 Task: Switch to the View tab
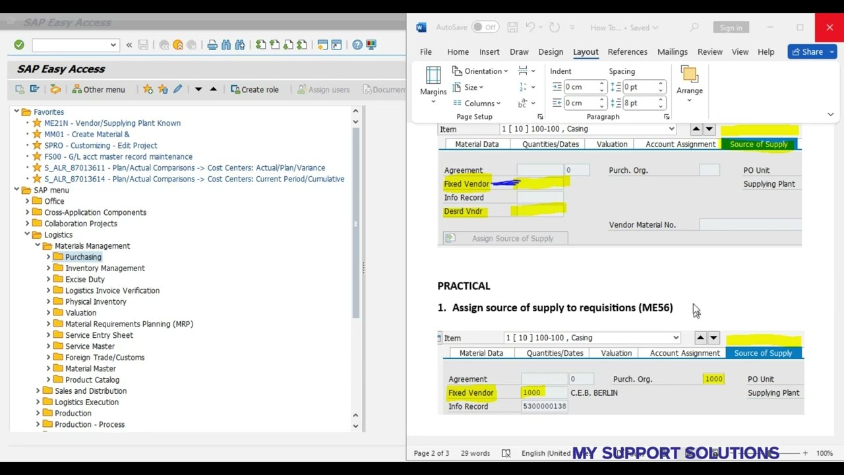[740, 51]
